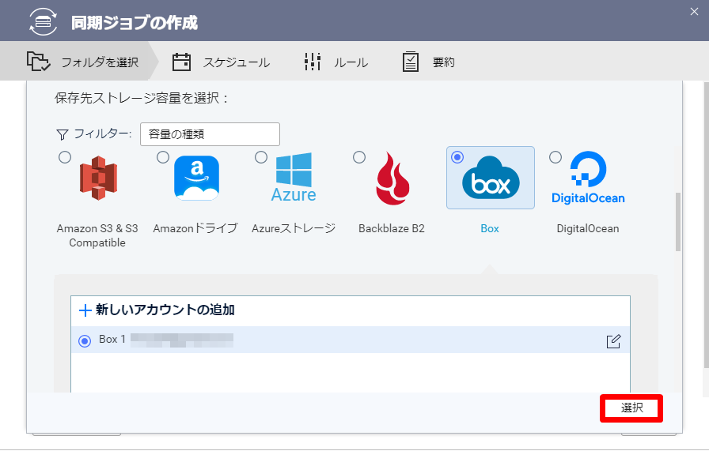Click the summary clipboard icon
This screenshot has height=451, width=709.
pyautogui.click(x=410, y=62)
